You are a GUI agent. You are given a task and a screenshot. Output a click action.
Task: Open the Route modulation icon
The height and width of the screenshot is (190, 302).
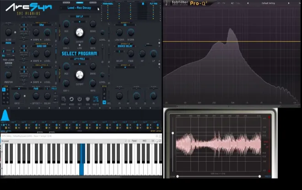pyautogui.click(x=96, y=99)
